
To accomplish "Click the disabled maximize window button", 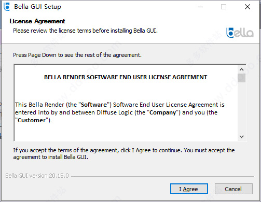I will (224, 7).
